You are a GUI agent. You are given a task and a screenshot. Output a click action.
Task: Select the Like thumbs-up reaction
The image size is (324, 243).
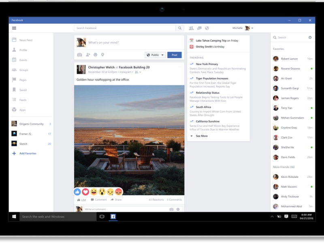click(x=77, y=192)
